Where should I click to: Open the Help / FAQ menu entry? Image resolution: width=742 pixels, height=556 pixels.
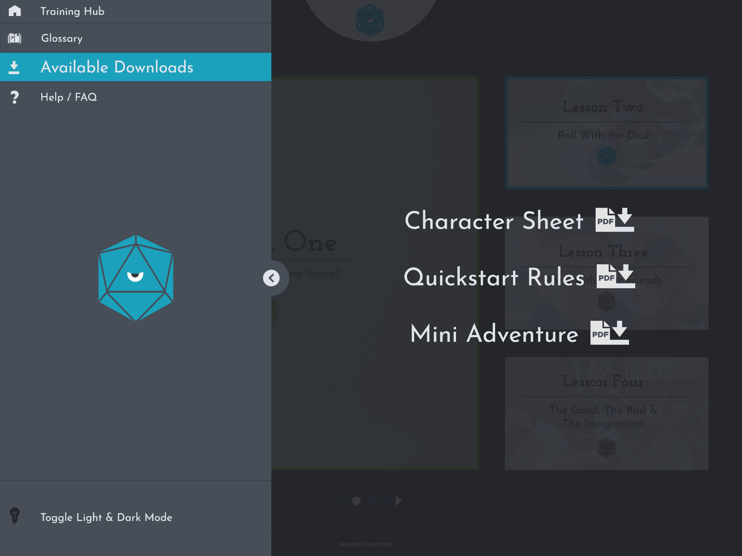pos(68,97)
